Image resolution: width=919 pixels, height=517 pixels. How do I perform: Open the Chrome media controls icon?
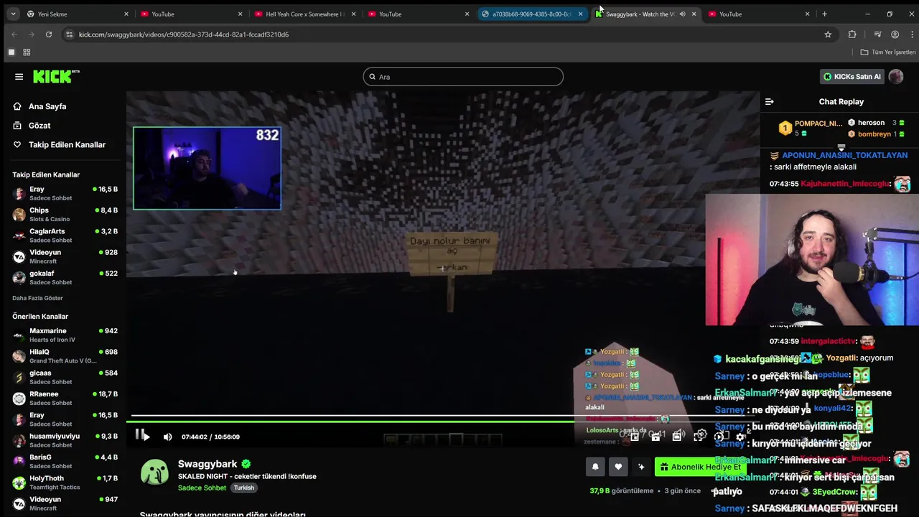pyautogui.click(x=877, y=34)
